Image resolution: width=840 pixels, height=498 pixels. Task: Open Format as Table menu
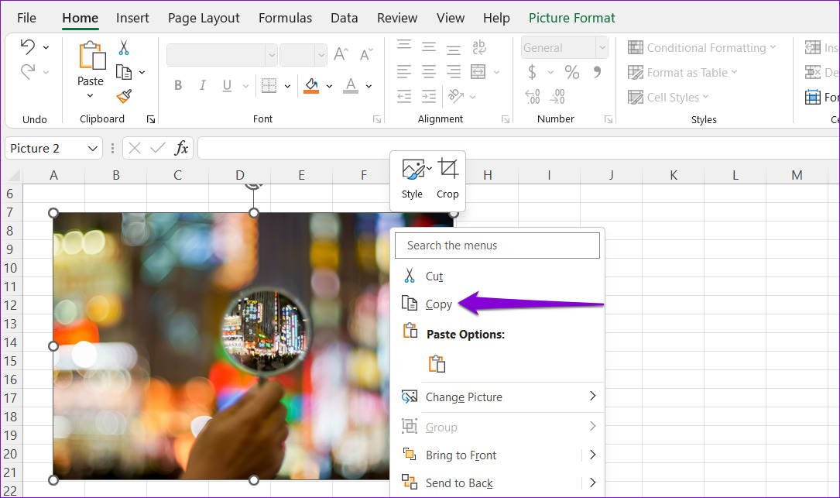point(683,72)
